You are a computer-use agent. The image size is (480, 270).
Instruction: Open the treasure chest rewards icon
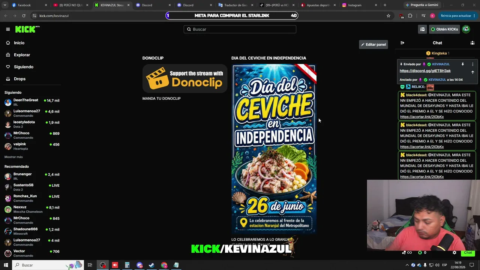click(x=422, y=29)
